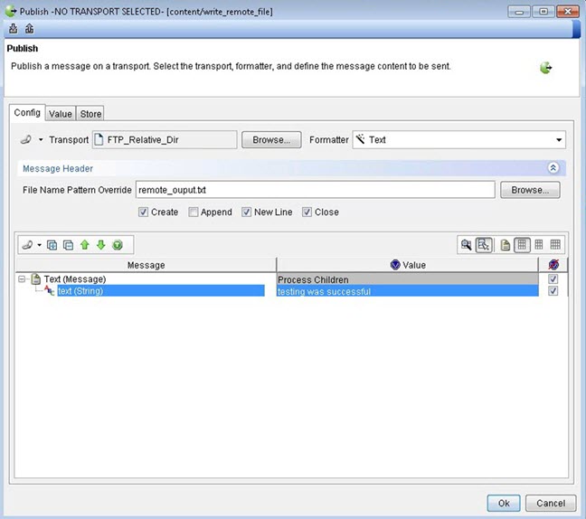Switch to the Value tab
This screenshot has height=519, width=586.
pyautogui.click(x=61, y=114)
